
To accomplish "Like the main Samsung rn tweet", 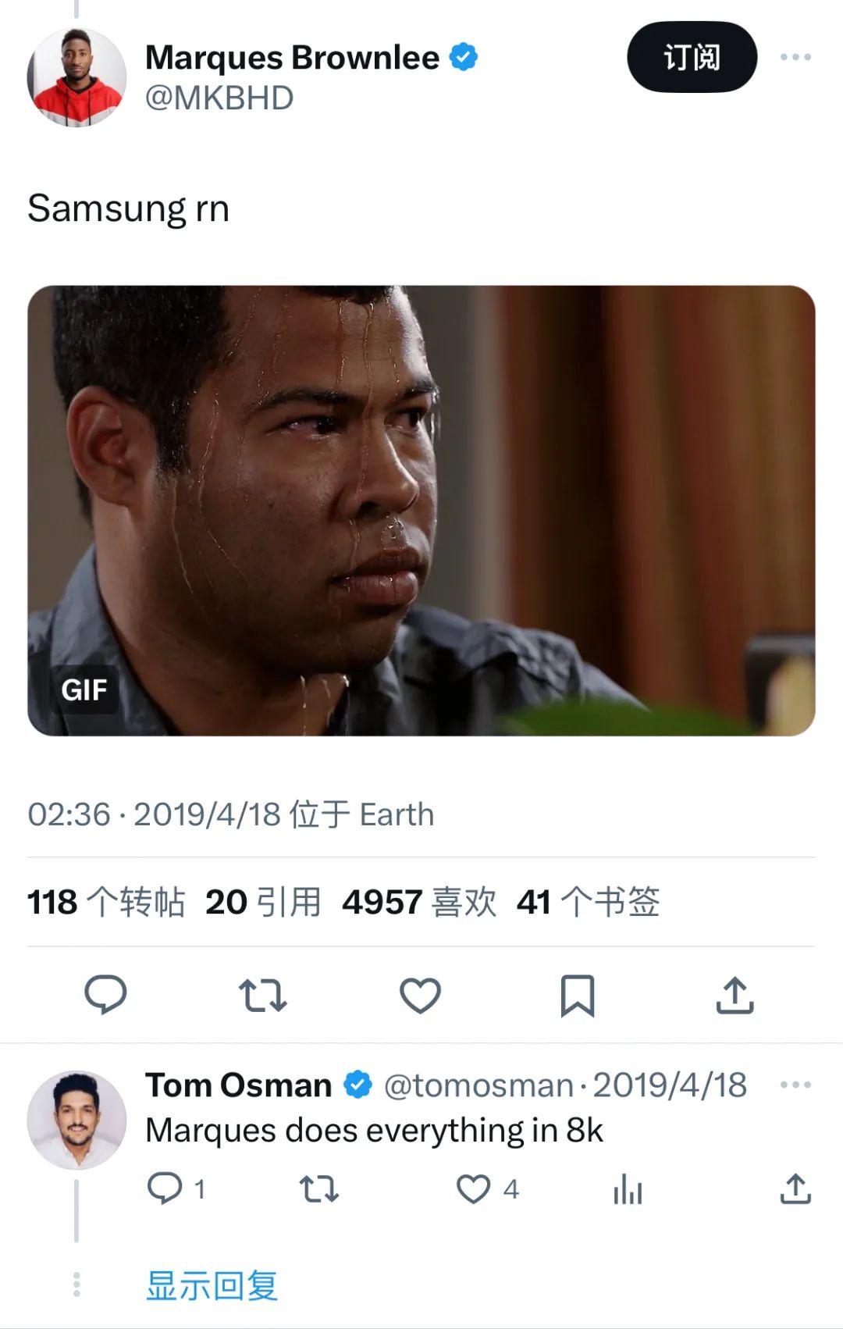I will pos(420,996).
